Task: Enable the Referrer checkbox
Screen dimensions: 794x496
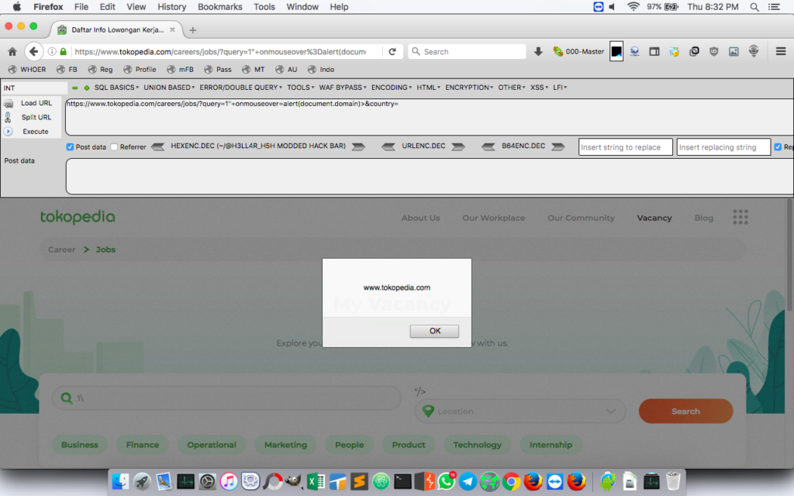Action: [114, 146]
